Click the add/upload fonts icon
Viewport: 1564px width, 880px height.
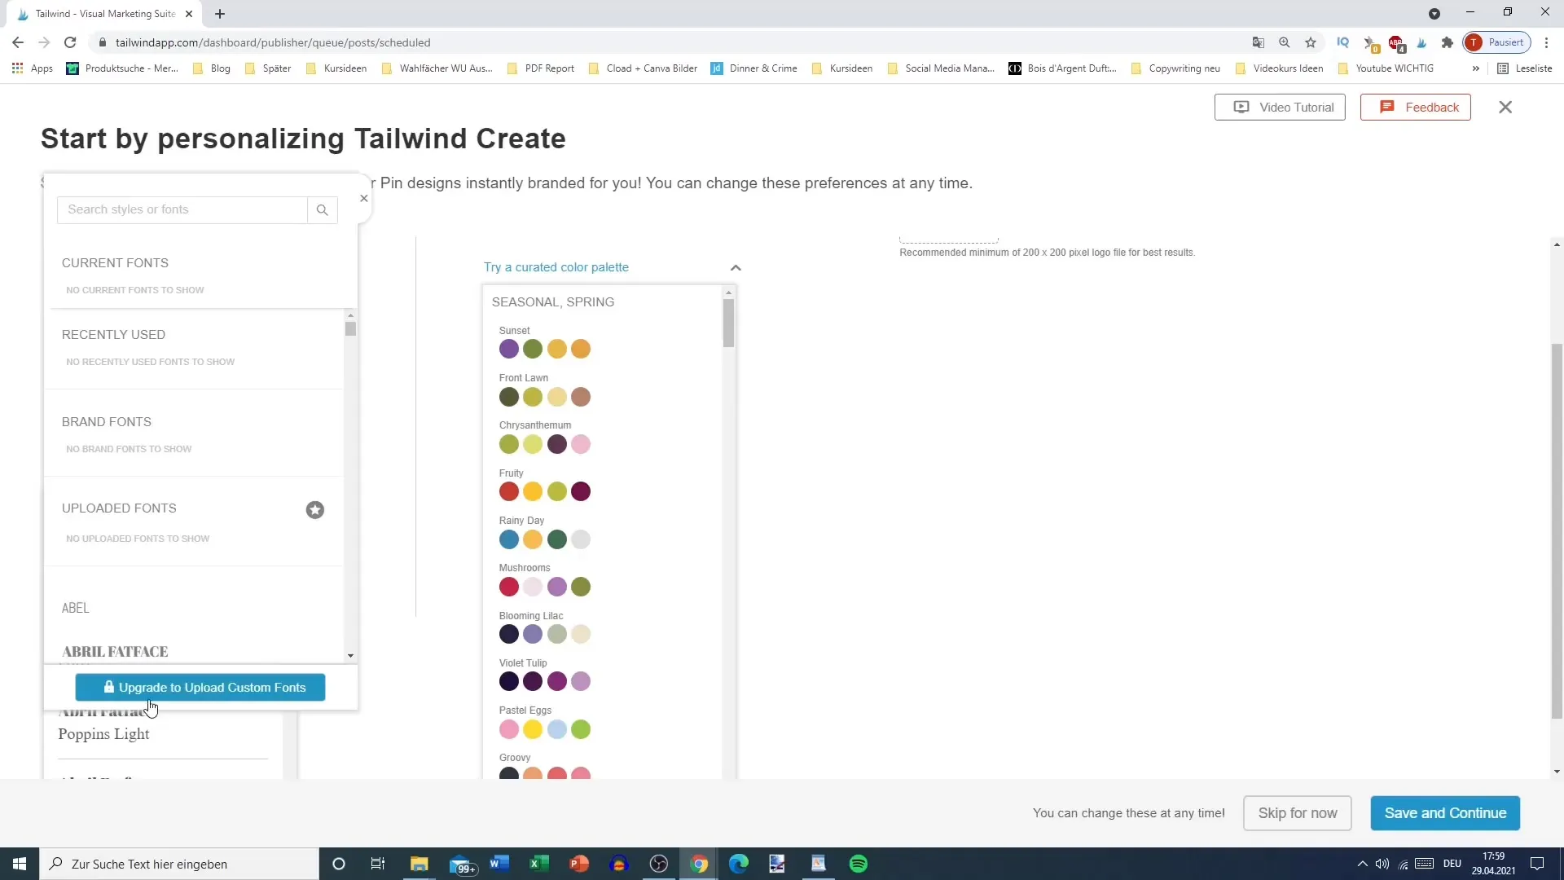(x=316, y=508)
